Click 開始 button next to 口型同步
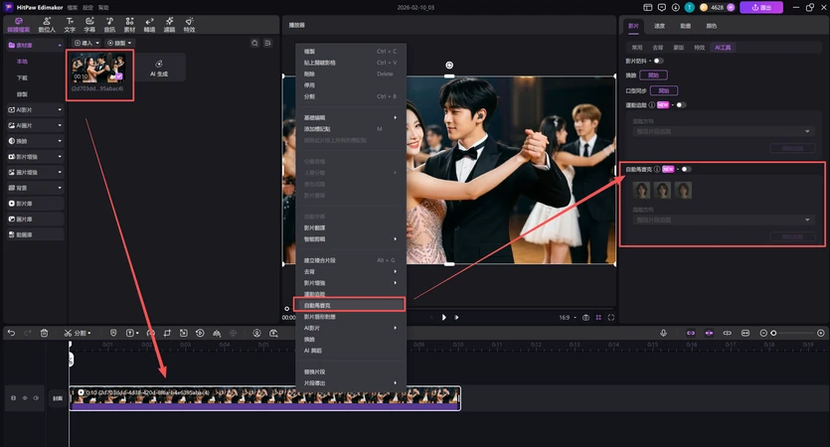The width and height of the screenshot is (830, 447). [x=665, y=89]
